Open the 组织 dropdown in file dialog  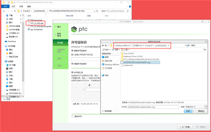[106, 50]
